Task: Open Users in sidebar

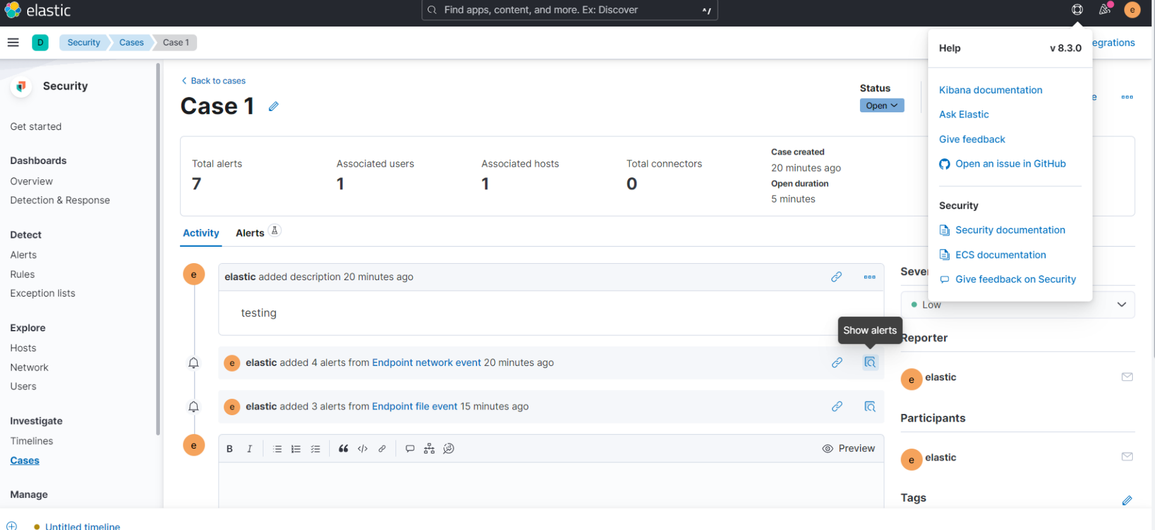Action: tap(23, 387)
